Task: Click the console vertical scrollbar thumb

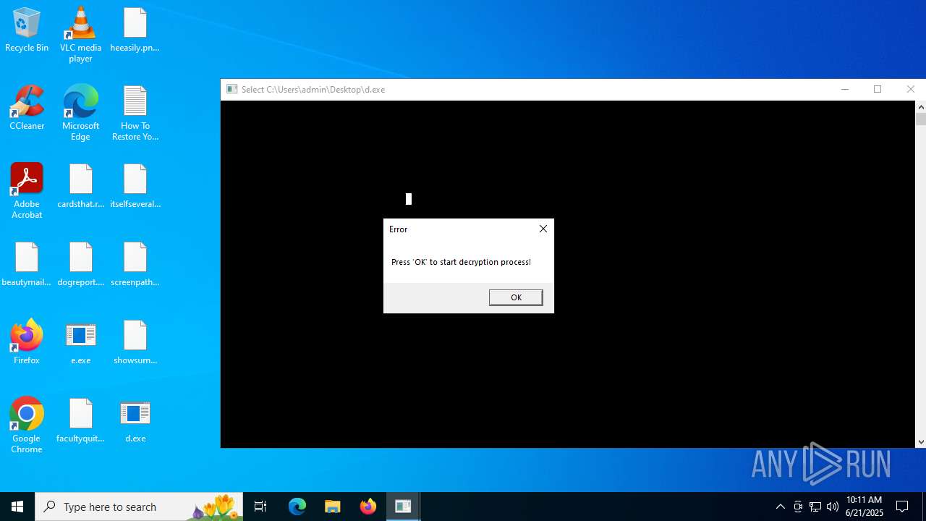Action: (921, 119)
